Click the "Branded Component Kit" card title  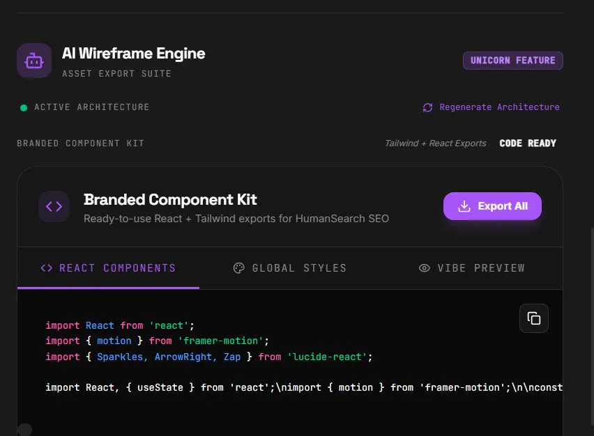[170, 199]
